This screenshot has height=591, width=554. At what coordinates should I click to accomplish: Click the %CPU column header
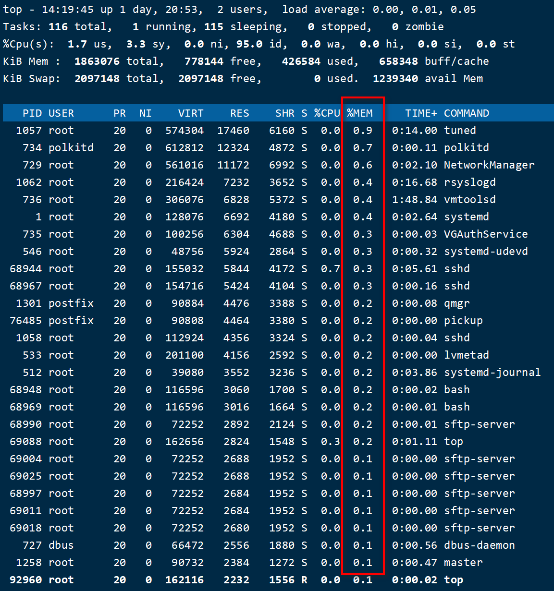(327, 113)
